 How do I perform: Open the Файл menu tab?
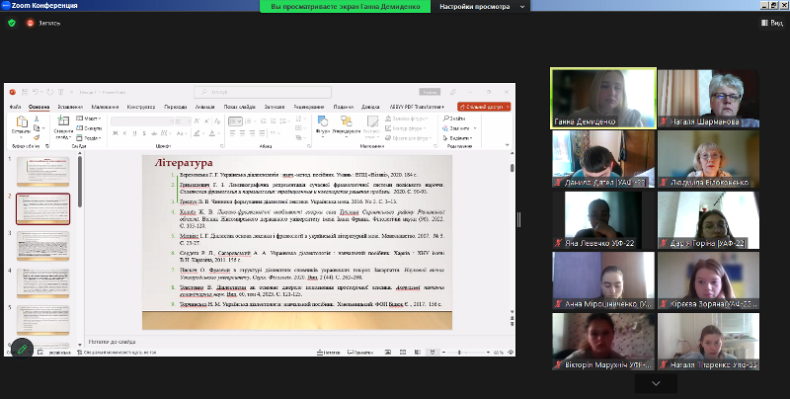click(15, 106)
